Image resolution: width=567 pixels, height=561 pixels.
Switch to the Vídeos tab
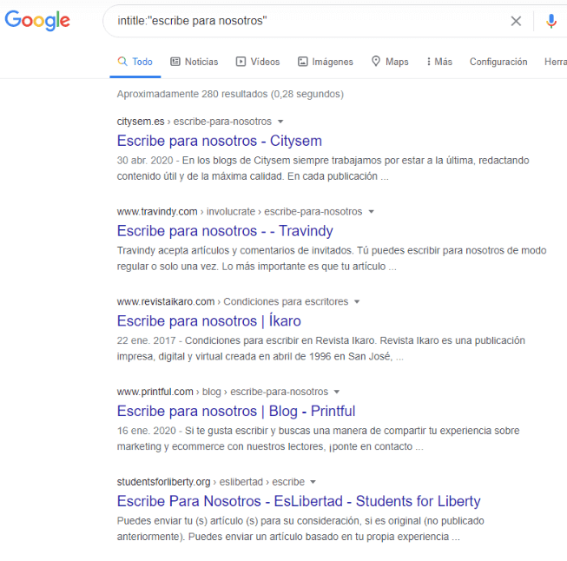258,62
